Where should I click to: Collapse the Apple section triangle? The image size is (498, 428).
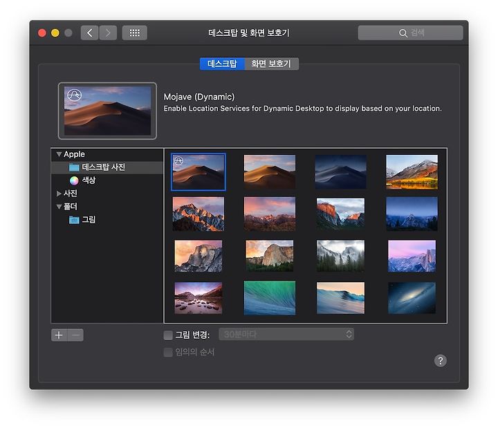coord(59,154)
